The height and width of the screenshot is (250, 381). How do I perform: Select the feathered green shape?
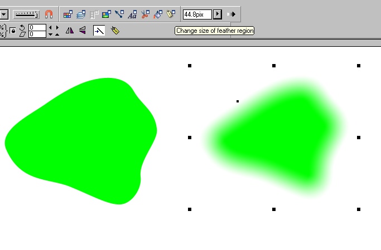click(274, 138)
